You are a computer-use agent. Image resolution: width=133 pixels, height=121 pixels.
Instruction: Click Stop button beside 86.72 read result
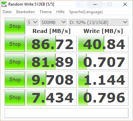click(x=15, y=44)
